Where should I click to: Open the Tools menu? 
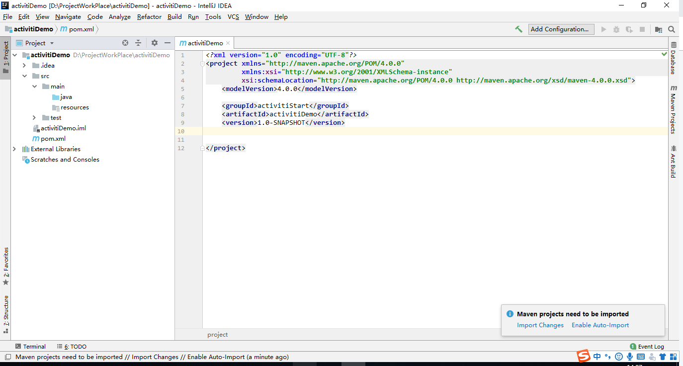coord(213,17)
